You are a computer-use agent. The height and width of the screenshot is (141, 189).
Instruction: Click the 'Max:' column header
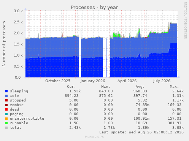pos(174,87)
